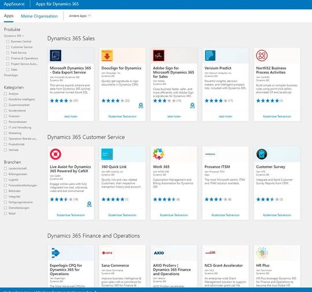Expand the Andere Apps dropdown

(x=80, y=16)
